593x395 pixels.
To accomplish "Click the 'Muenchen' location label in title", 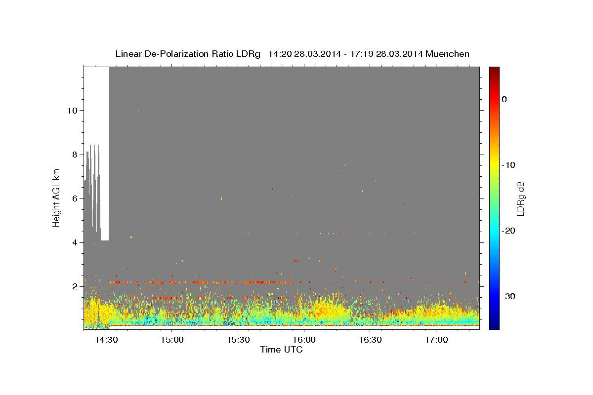I will tap(448, 54).
